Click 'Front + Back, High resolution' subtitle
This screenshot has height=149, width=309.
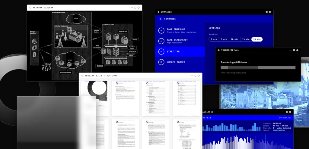click(x=181, y=32)
